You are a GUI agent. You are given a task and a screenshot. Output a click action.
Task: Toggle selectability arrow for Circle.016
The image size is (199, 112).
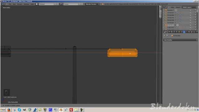pos(193,20)
